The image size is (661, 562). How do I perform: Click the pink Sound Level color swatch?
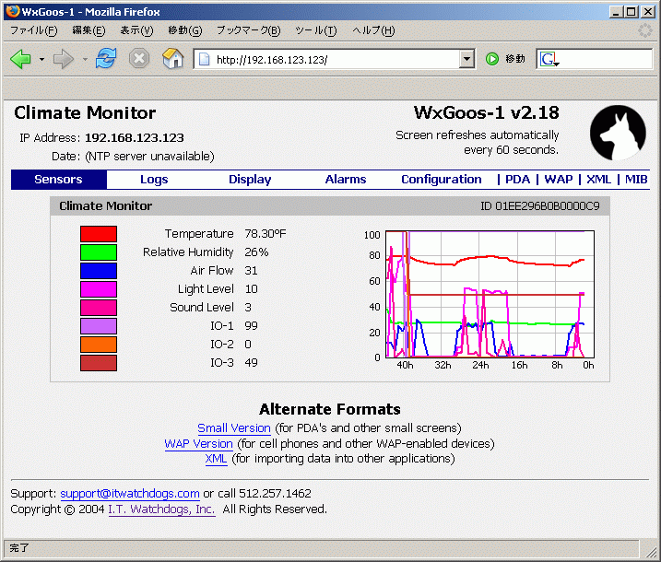click(x=99, y=308)
